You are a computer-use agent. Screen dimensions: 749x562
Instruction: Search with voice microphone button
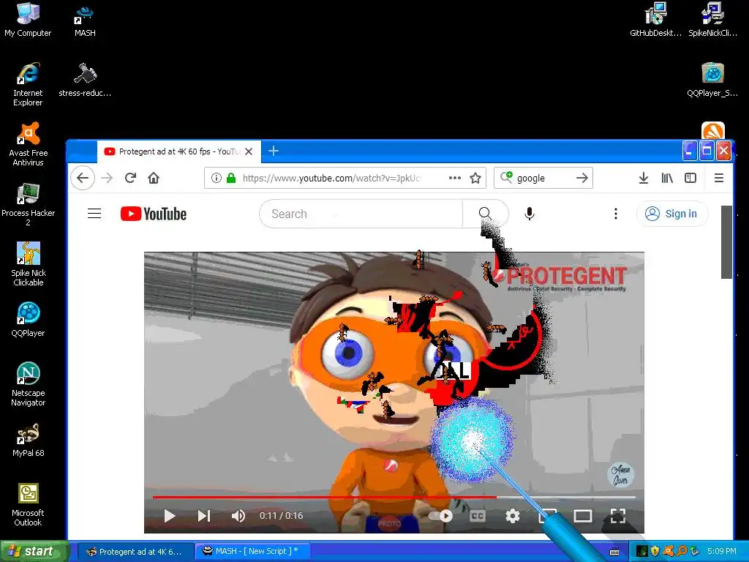click(x=530, y=214)
